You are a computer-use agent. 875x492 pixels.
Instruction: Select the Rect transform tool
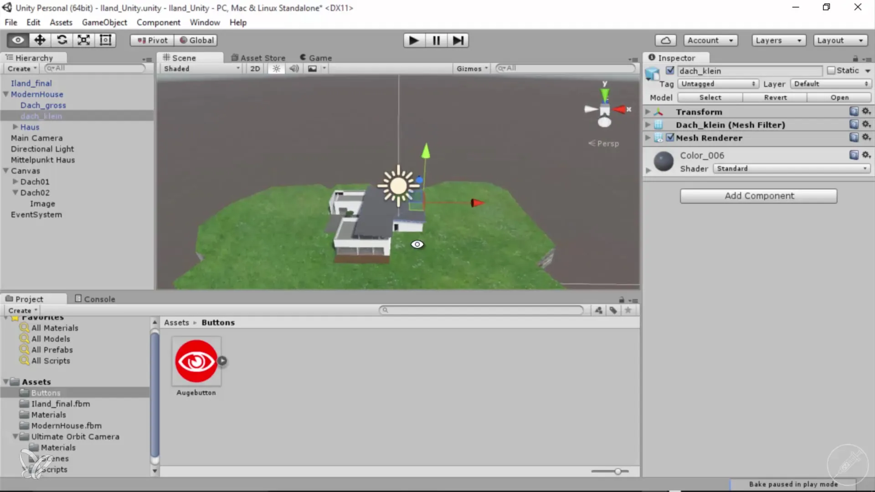[105, 40]
